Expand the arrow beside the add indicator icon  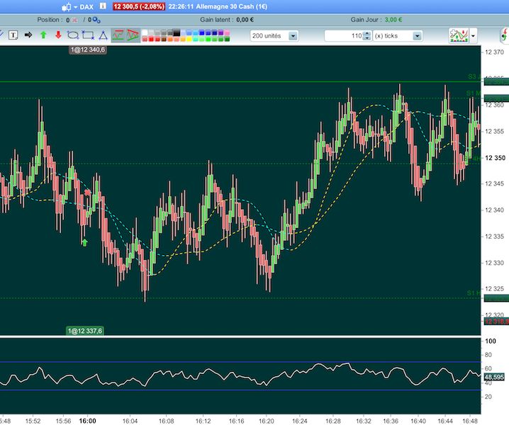click(x=473, y=35)
